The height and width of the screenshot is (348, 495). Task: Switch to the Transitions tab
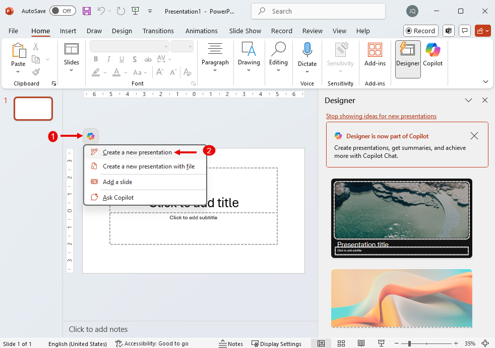[x=158, y=31]
